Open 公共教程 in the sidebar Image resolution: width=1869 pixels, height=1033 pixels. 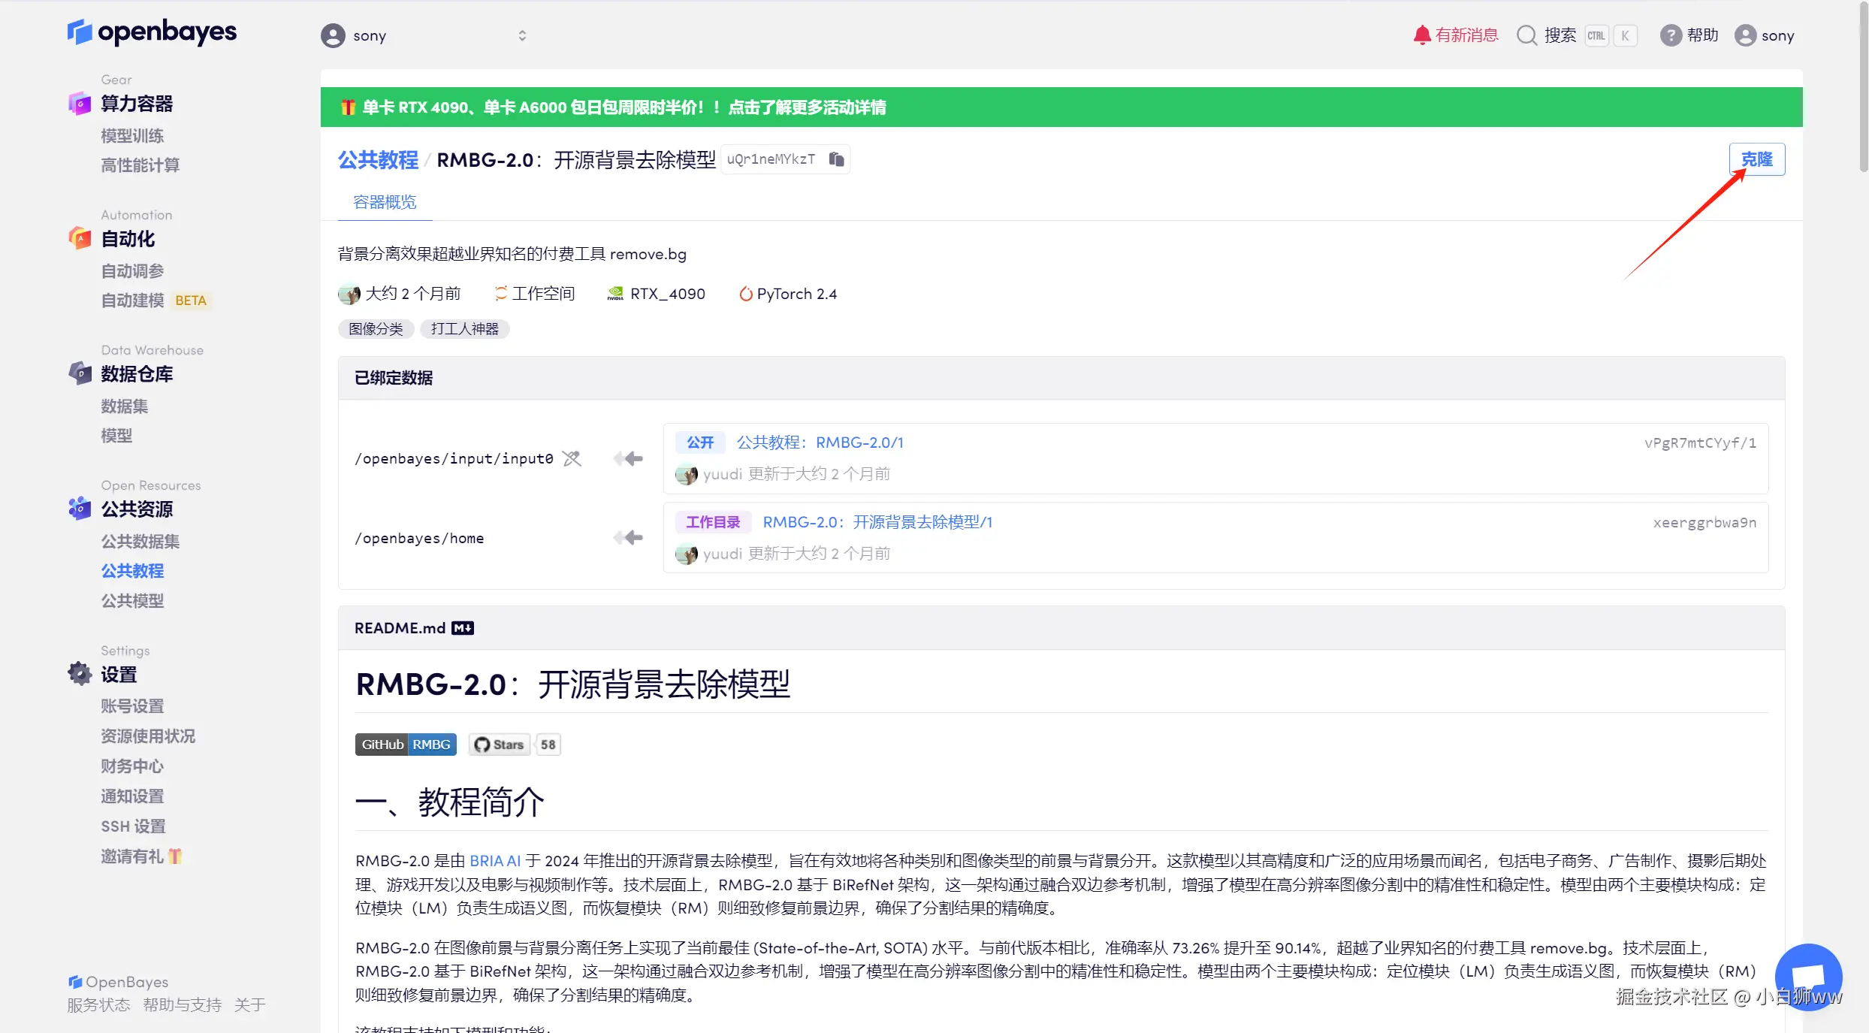click(x=132, y=571)
